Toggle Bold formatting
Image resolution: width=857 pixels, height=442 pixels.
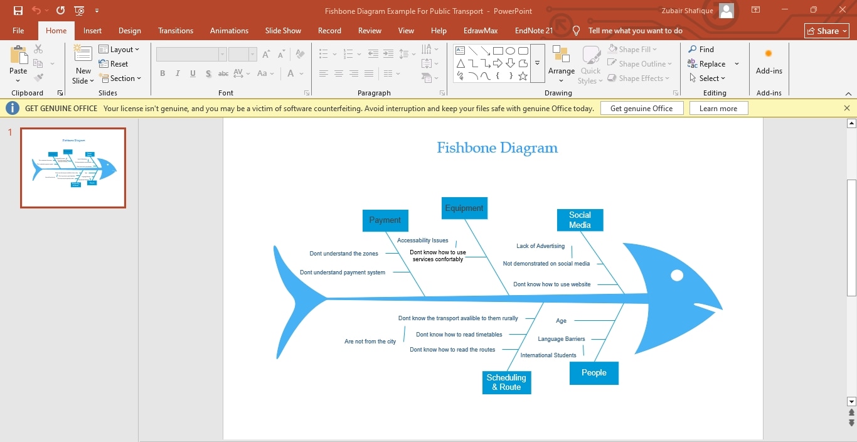162,73
